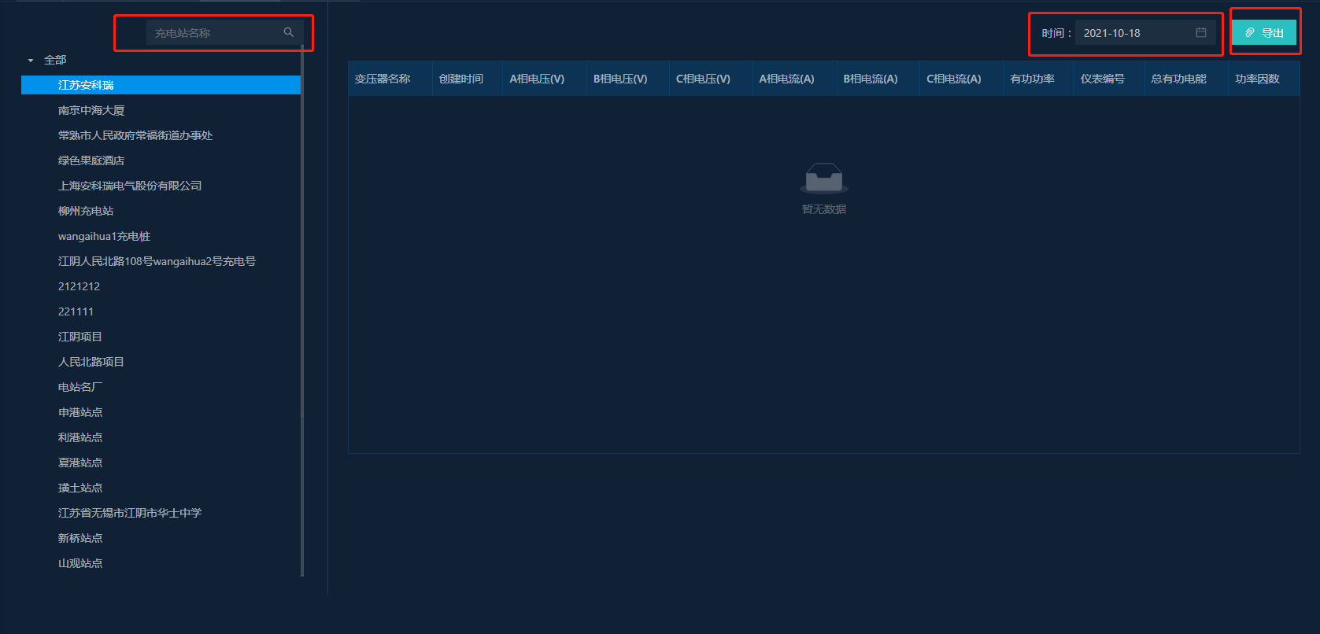
Task: Choose wangaihua1充电桩 station
Action: (104, 236)
